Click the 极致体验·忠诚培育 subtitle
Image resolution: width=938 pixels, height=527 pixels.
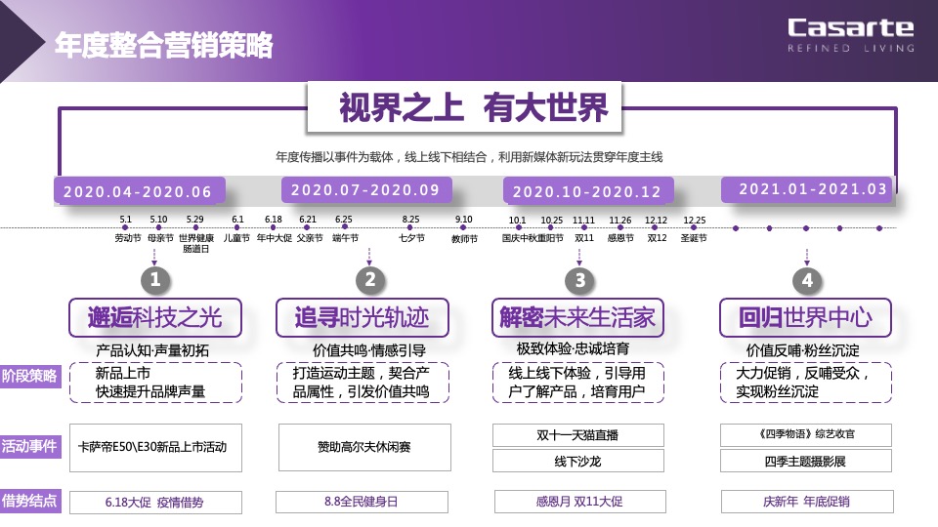click(574, 349)
